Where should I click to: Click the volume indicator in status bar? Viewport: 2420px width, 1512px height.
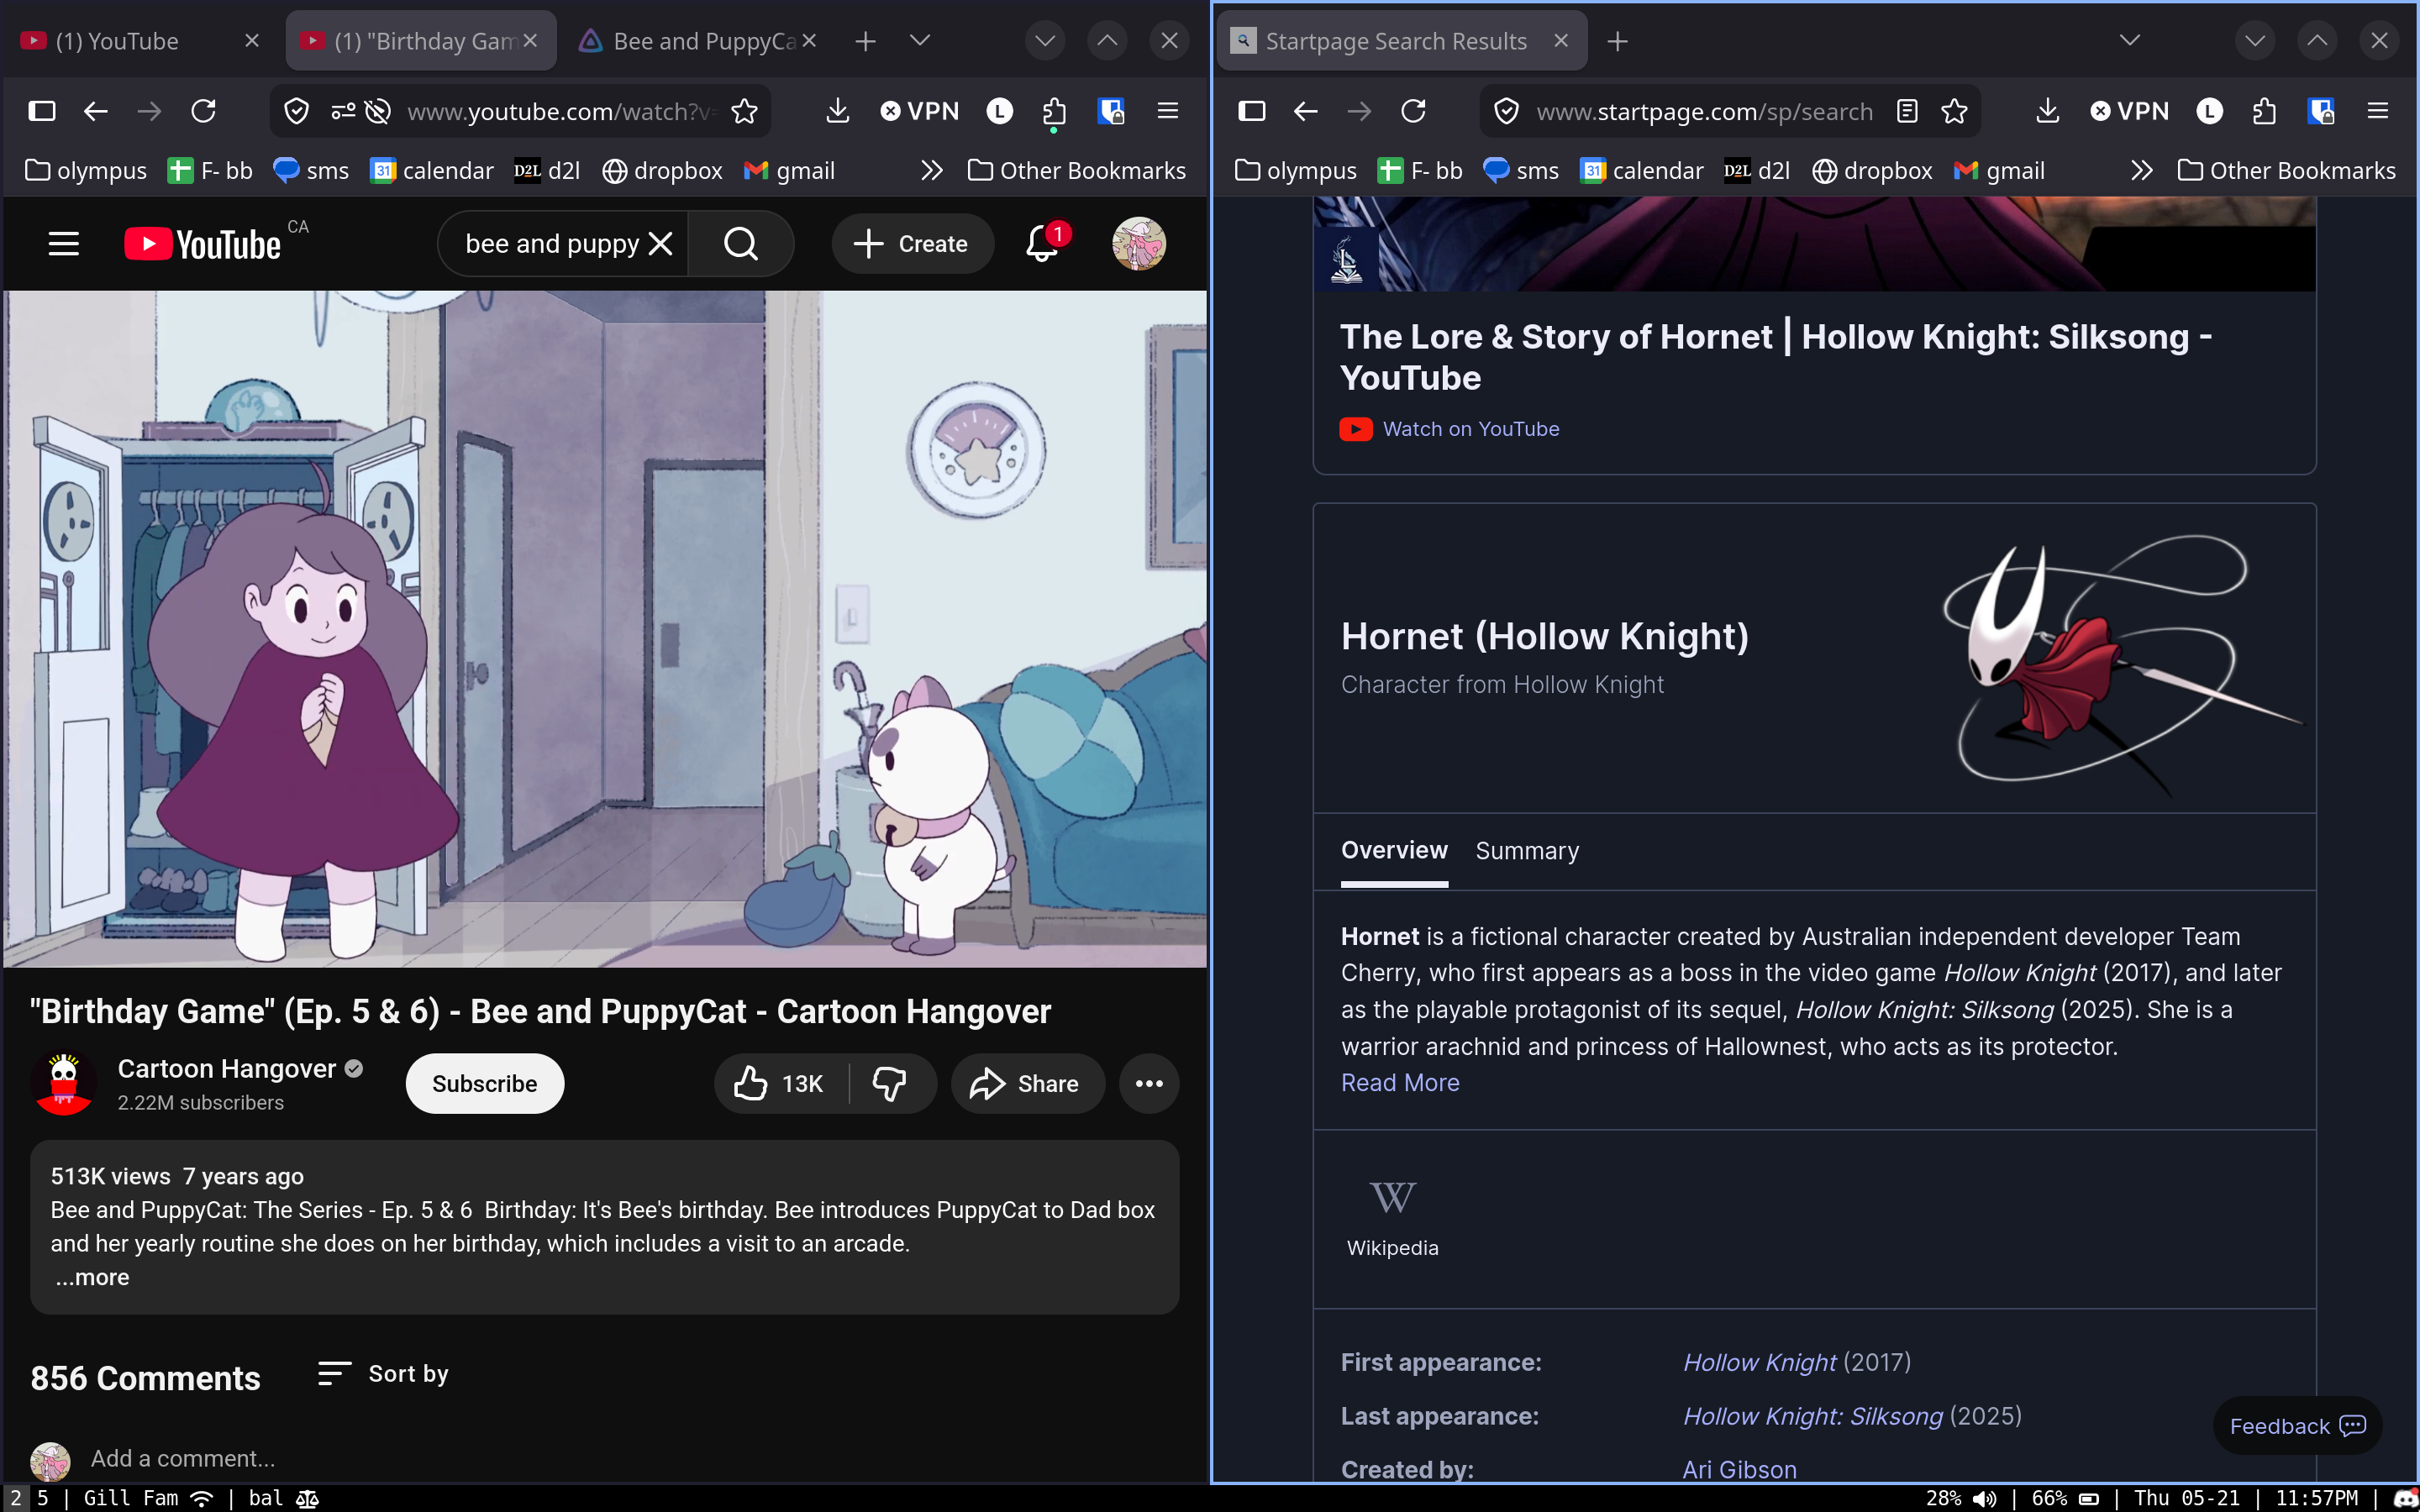tap(1962, 1498)
